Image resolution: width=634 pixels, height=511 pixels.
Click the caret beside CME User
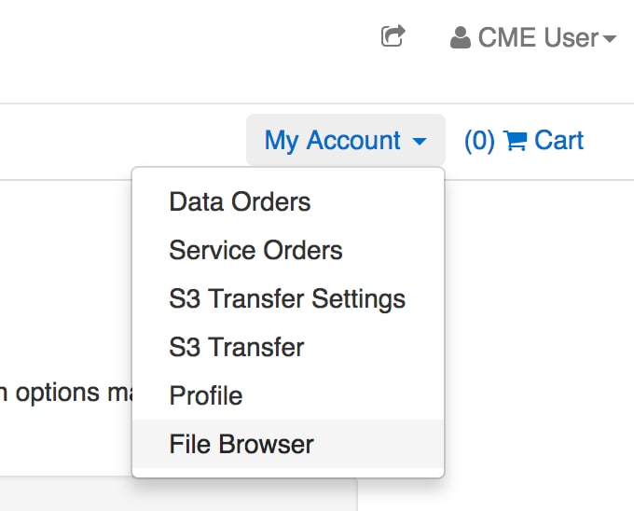610,39
